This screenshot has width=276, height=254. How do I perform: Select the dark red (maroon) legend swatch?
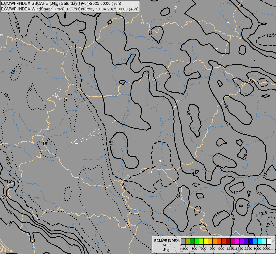point(228,241)
